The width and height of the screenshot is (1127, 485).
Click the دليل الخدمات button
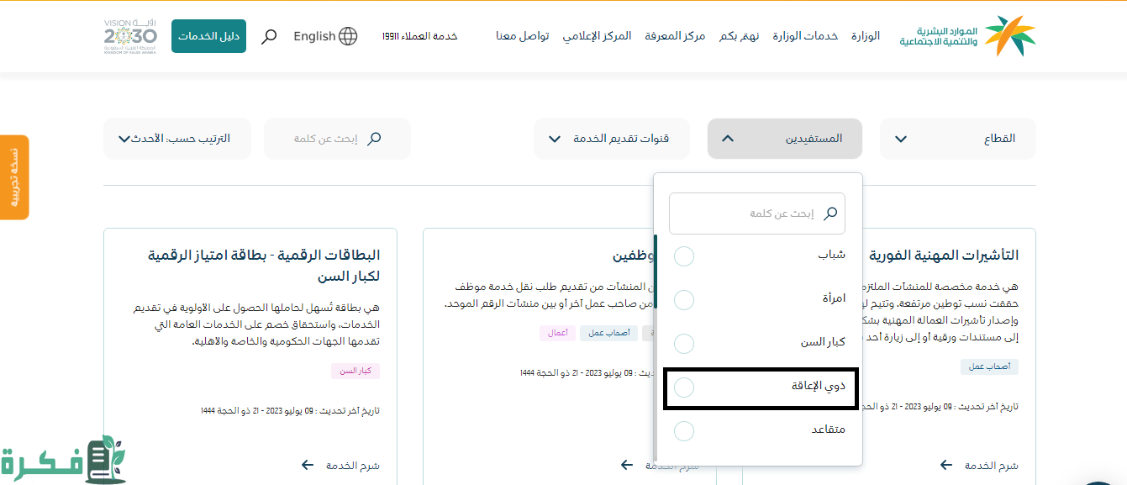[208, 36]
